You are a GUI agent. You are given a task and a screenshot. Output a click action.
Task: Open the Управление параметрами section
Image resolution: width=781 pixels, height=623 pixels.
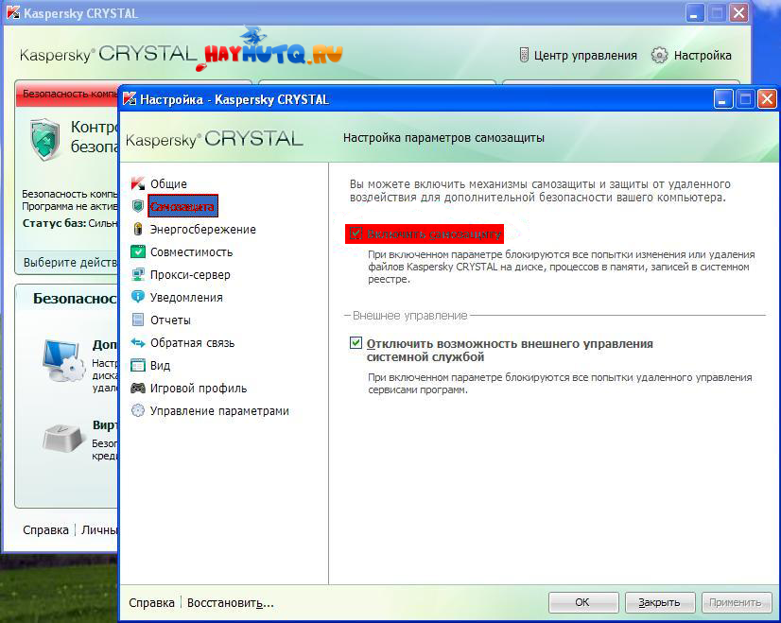click(x=219, y=411)
